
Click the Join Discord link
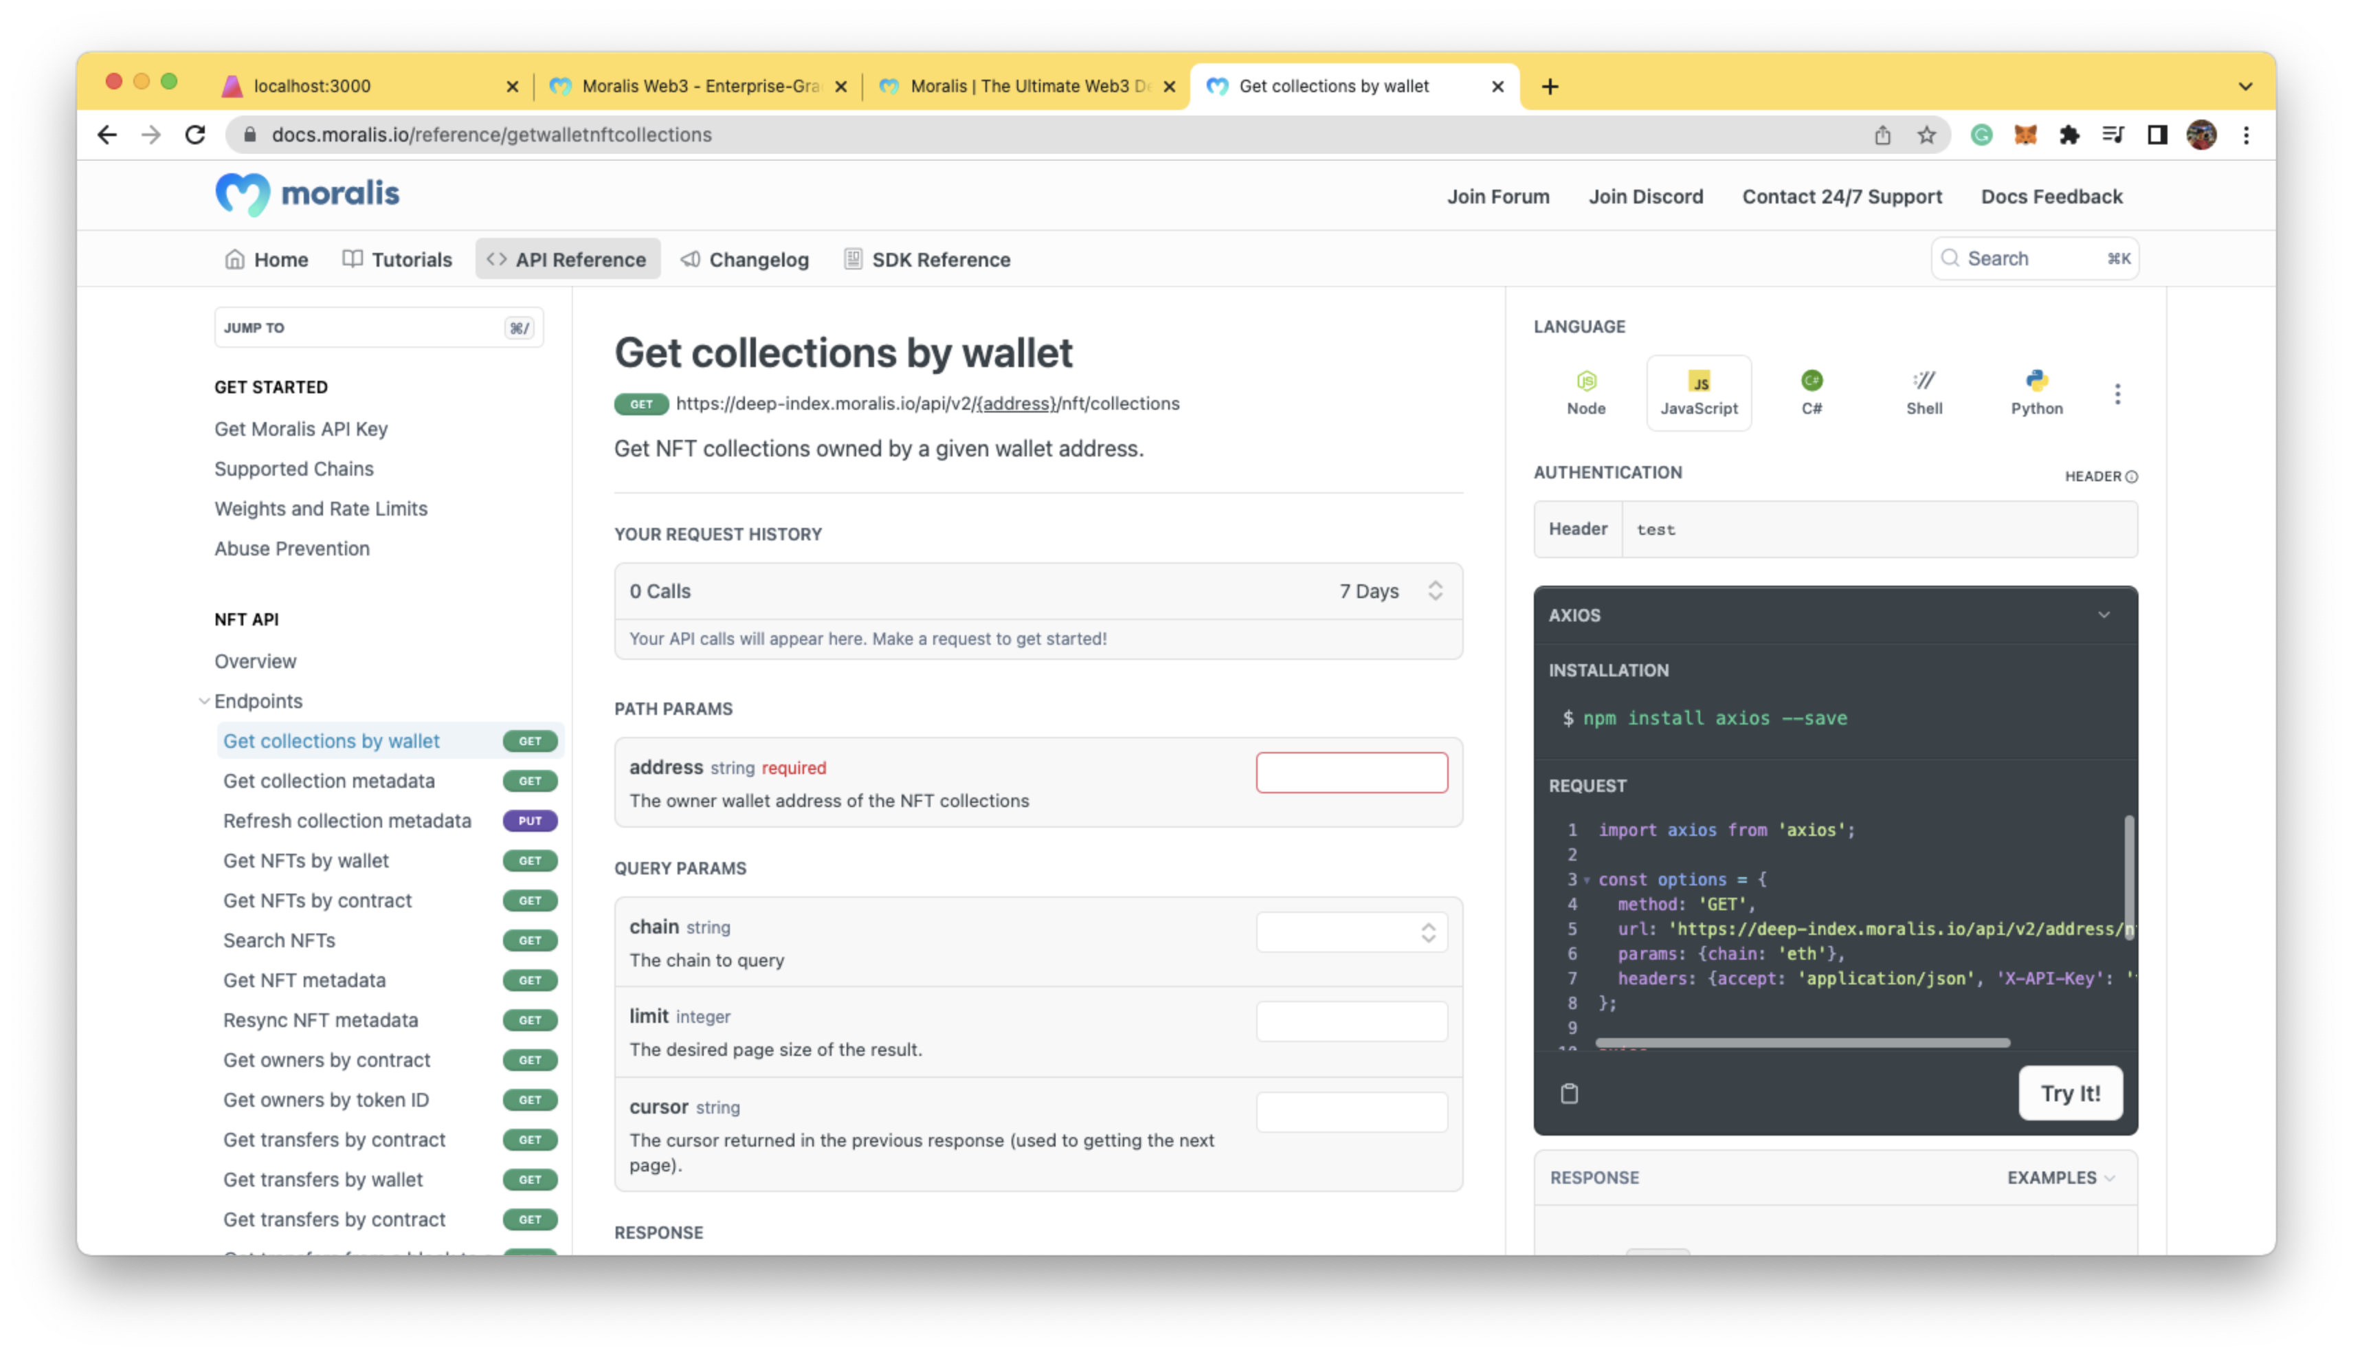point(1645,196)
